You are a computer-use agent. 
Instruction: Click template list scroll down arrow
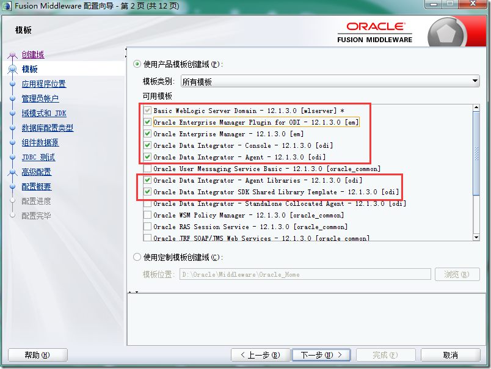(476, 238)
